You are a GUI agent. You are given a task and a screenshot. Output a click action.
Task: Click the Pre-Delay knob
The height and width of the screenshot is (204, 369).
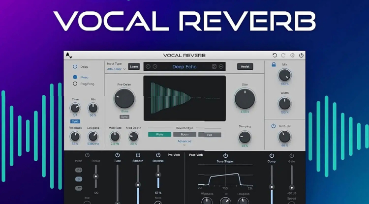124,98
